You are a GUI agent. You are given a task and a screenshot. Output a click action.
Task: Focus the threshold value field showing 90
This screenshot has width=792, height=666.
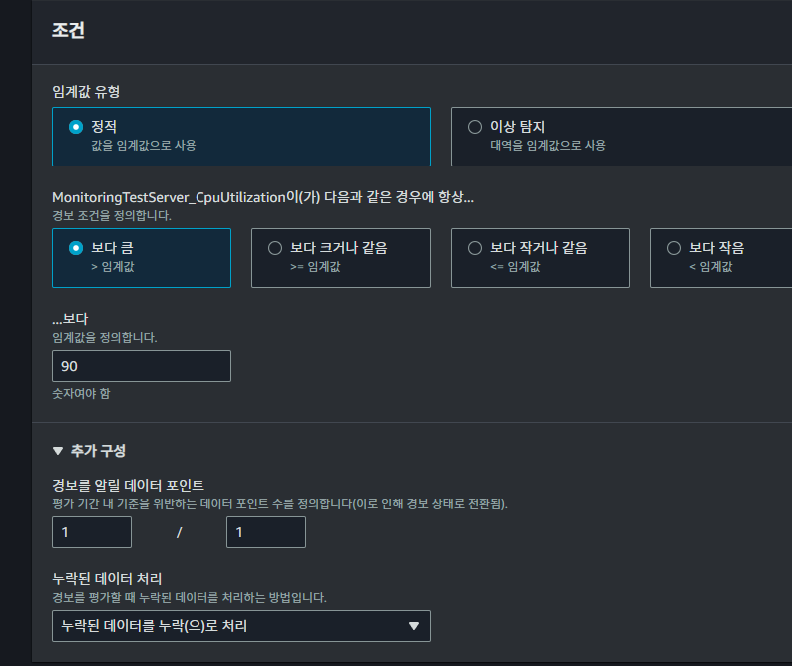[x=141, y=366]
